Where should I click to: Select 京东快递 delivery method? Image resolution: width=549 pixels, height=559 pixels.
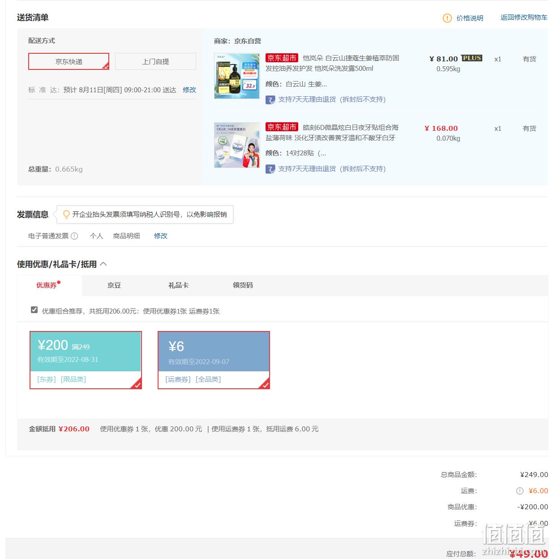69,61
